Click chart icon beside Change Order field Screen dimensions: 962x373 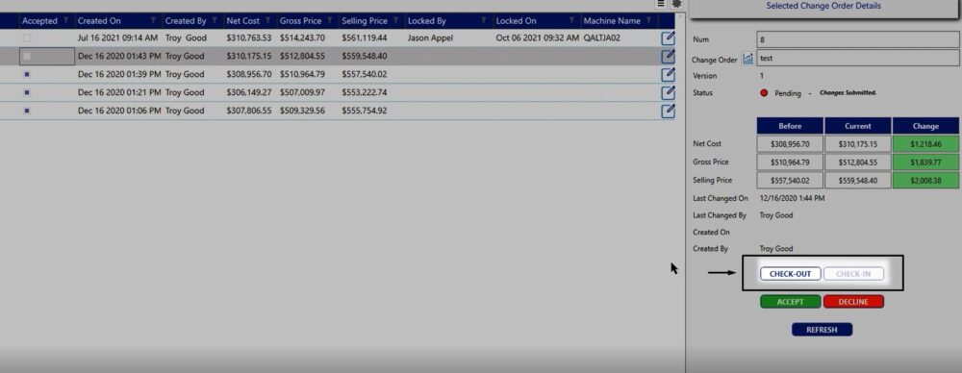(747, 59)
